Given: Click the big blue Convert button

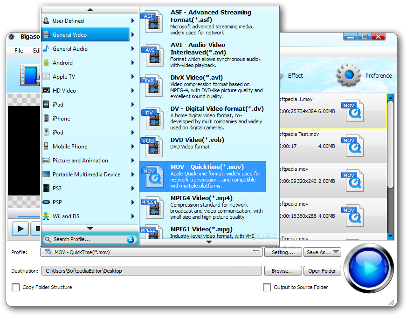Looking at the screenshot, I should coord(369,268).
